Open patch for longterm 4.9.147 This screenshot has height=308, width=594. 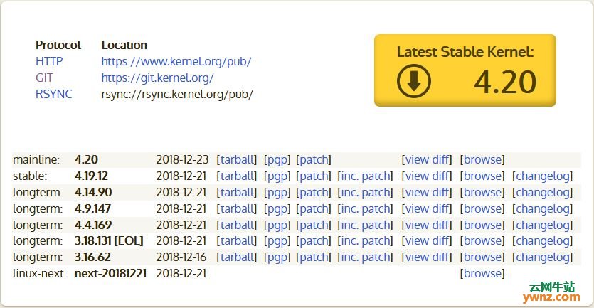(x=314, y=208)
